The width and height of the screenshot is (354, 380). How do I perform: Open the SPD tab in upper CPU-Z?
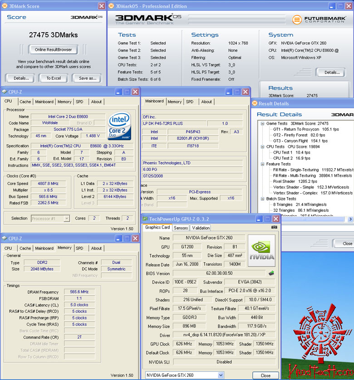(79, 102)
